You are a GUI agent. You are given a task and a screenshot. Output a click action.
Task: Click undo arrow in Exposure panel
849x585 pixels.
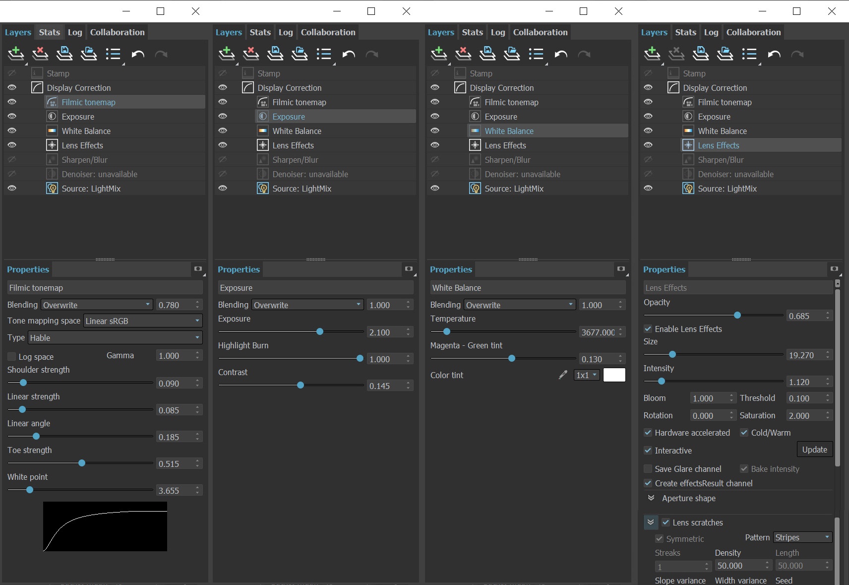coord(349,54)
